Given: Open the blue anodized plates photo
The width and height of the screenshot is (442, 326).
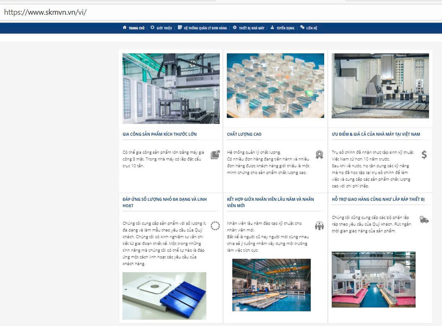Looking at the screenshot, I should (164, 296).
